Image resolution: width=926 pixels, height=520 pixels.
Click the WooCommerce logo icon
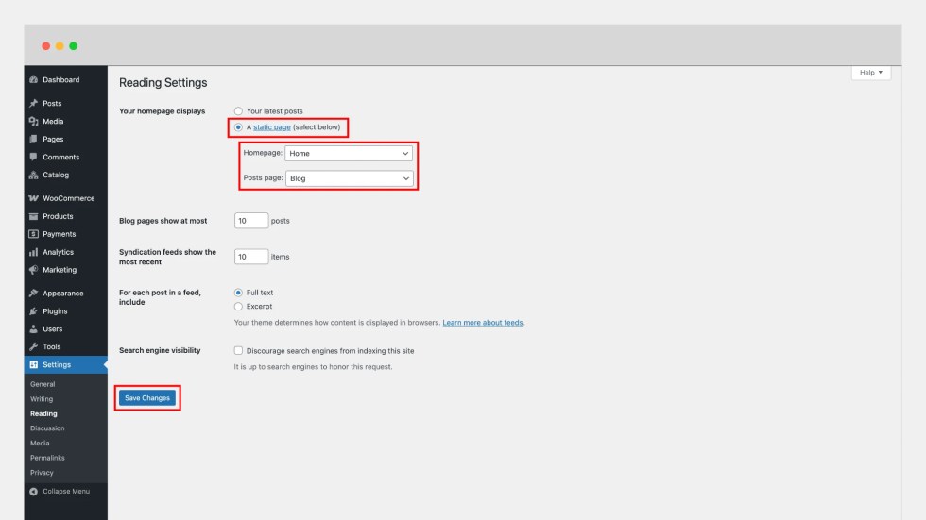pyautogui.click(x=33, y=198)
